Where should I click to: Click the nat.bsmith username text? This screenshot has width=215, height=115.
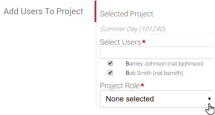click(168, 73)
